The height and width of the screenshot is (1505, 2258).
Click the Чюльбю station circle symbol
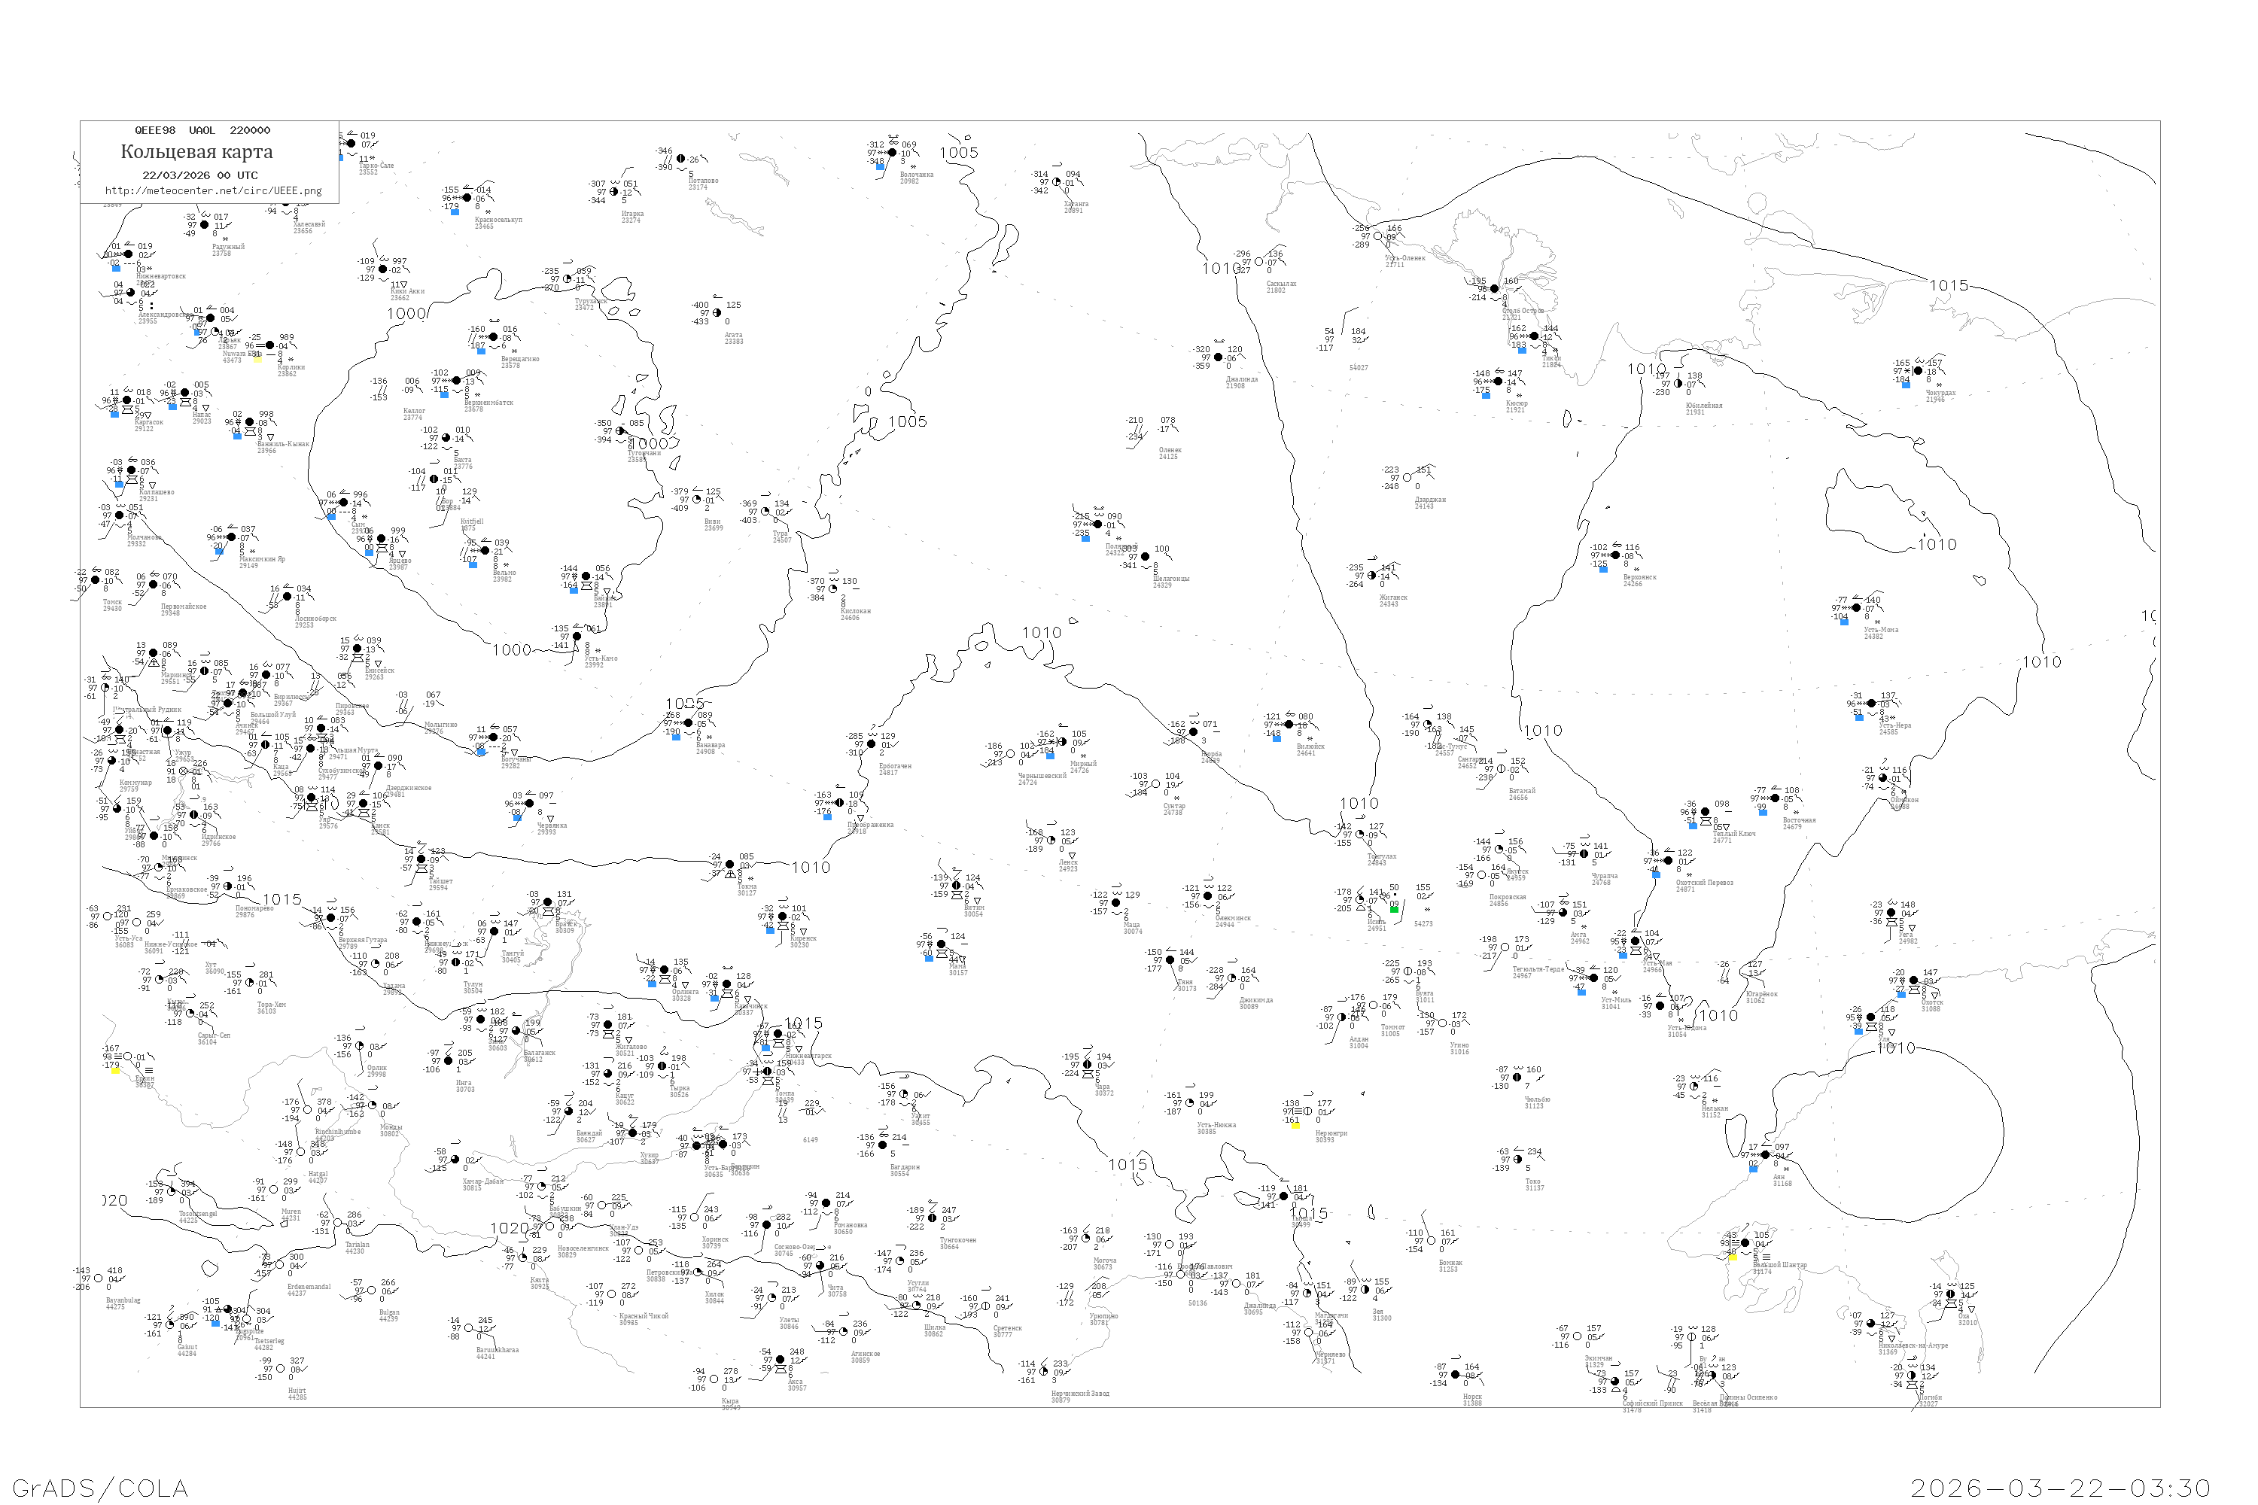[1517, 1077]
